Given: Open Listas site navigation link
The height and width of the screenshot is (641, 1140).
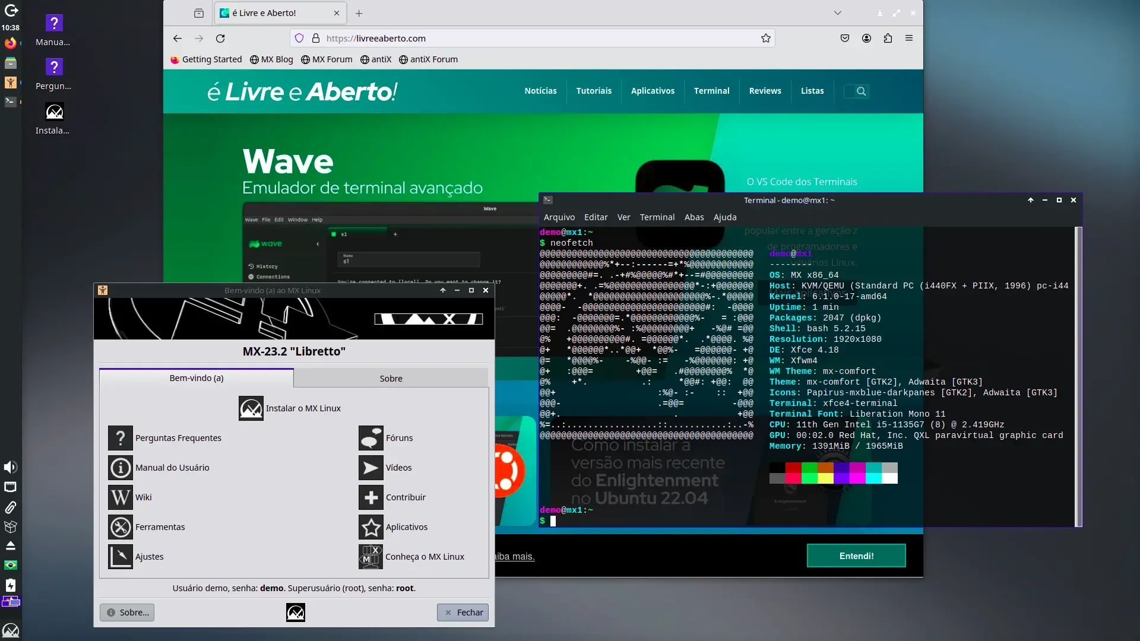Looking at the screenshot, I should pyautogui.click(x=812, y=91).
